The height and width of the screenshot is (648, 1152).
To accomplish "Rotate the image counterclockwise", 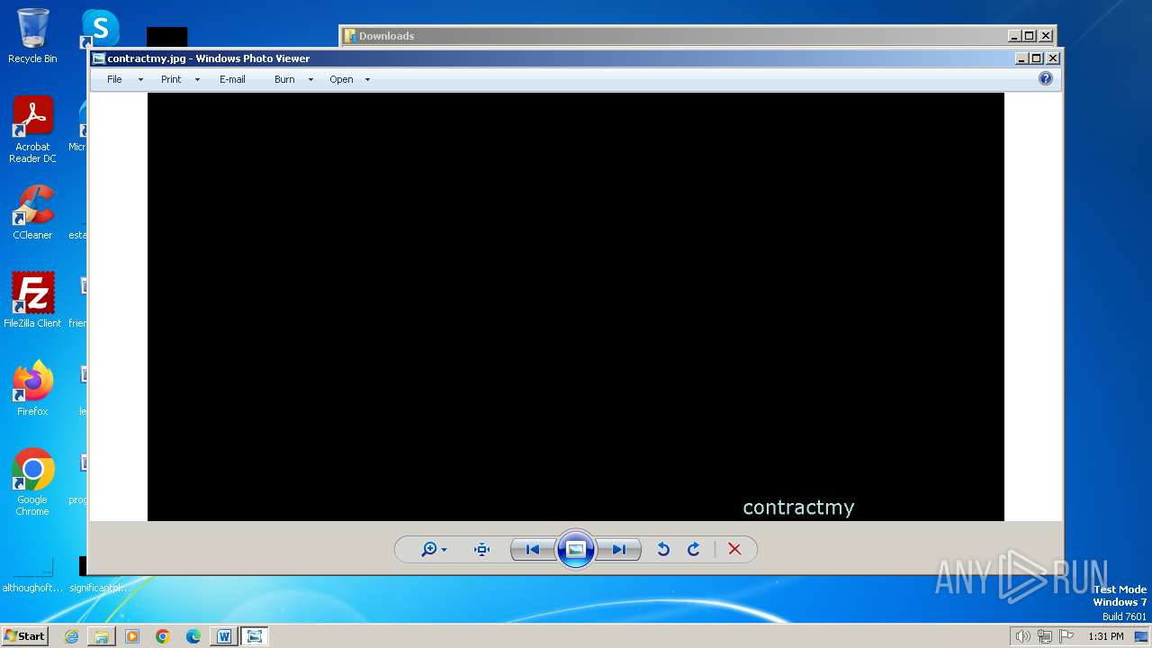I will click(x=663, y=550).
